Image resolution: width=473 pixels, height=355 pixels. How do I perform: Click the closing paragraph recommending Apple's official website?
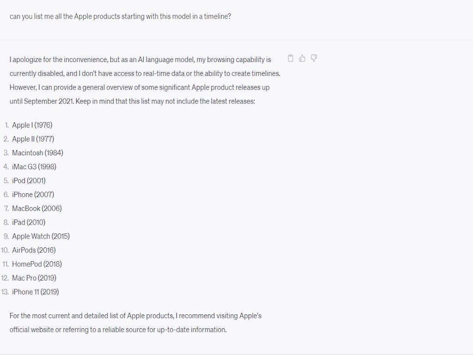click(135, 323)
